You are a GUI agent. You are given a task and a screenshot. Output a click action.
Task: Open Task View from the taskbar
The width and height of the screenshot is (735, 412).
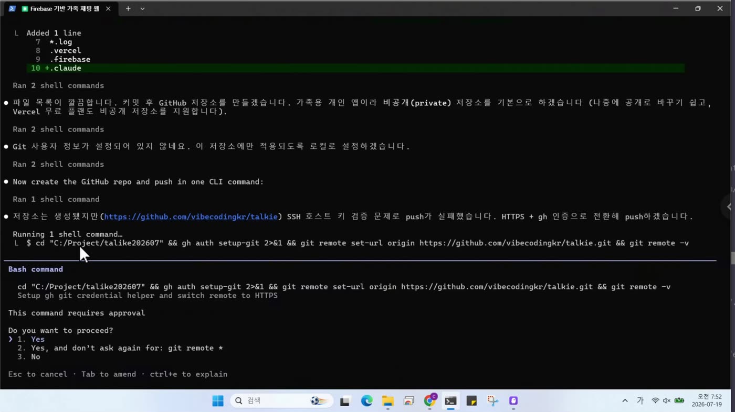coord(345,402)
